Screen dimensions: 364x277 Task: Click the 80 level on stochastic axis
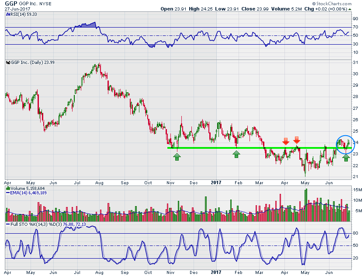[x=355, y=233]
